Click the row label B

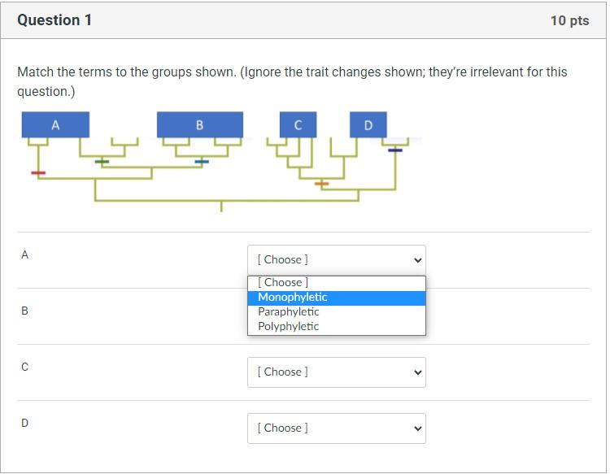24,311
